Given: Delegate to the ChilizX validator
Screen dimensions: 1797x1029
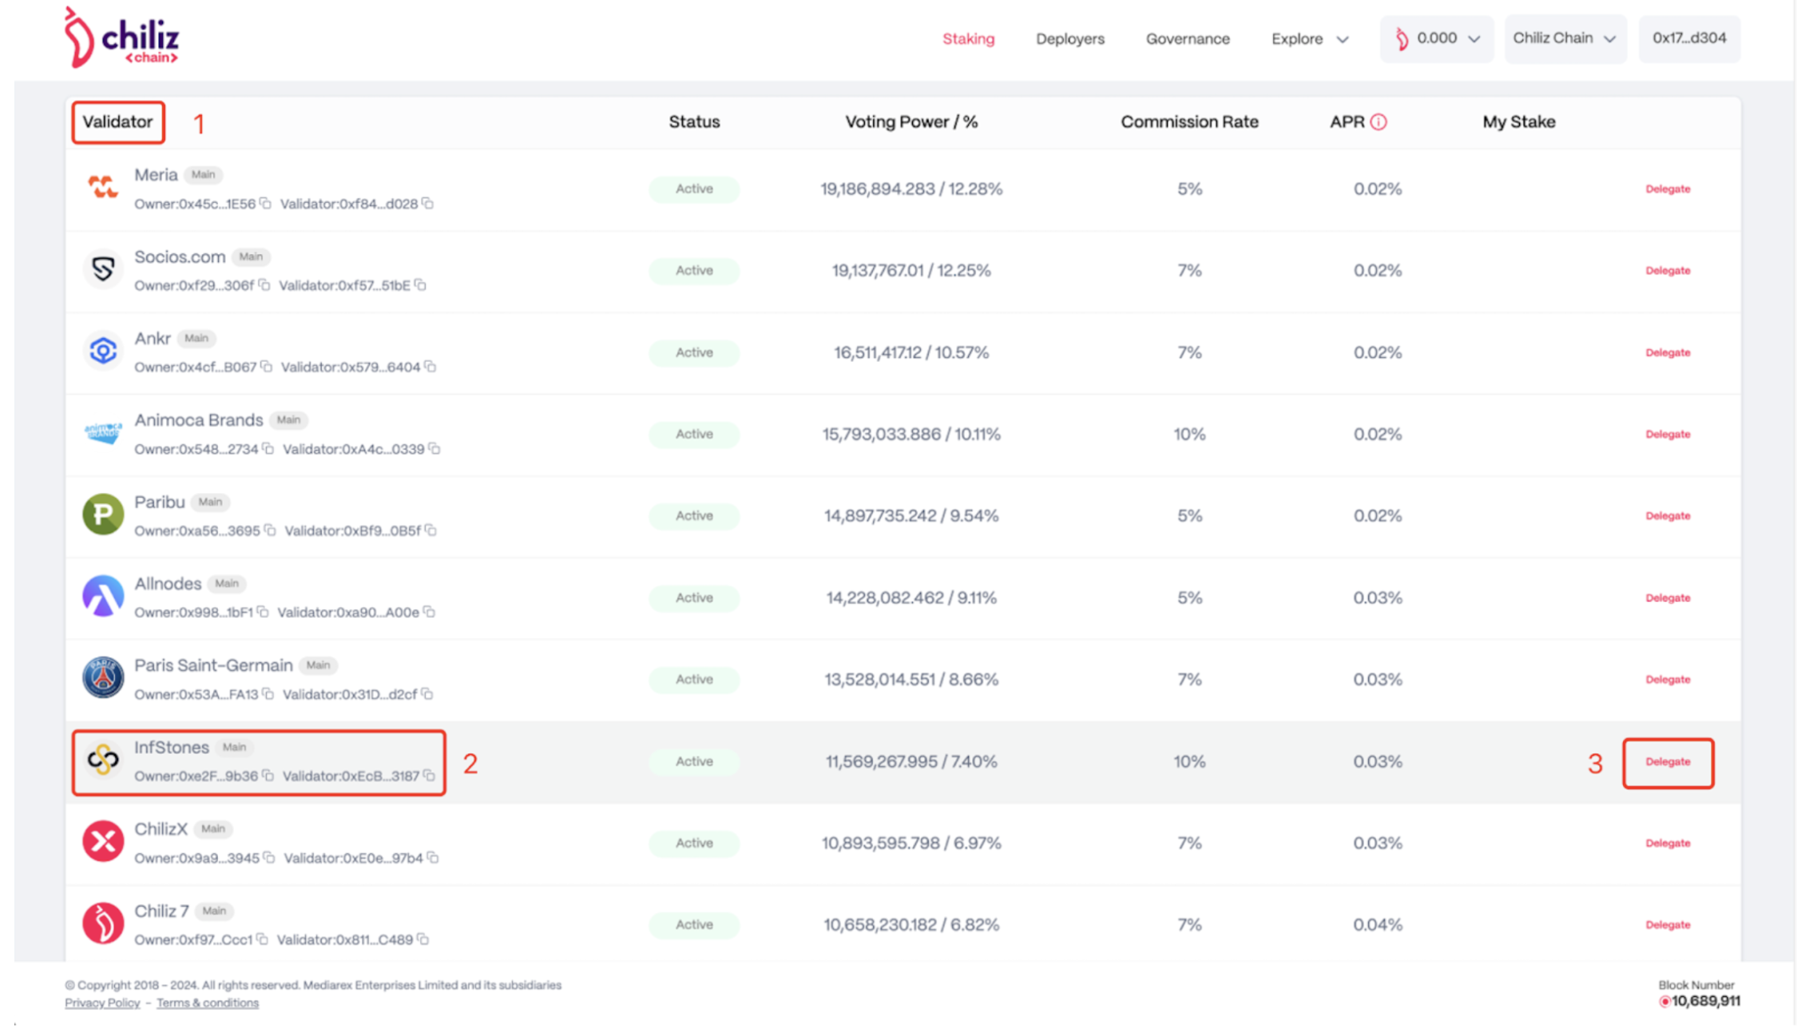Looking at the screenshot, I should coord(1668,844).
